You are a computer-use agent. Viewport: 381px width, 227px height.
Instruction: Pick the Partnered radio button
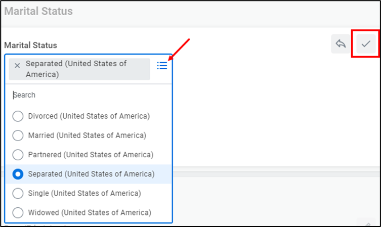pos(18,155)
